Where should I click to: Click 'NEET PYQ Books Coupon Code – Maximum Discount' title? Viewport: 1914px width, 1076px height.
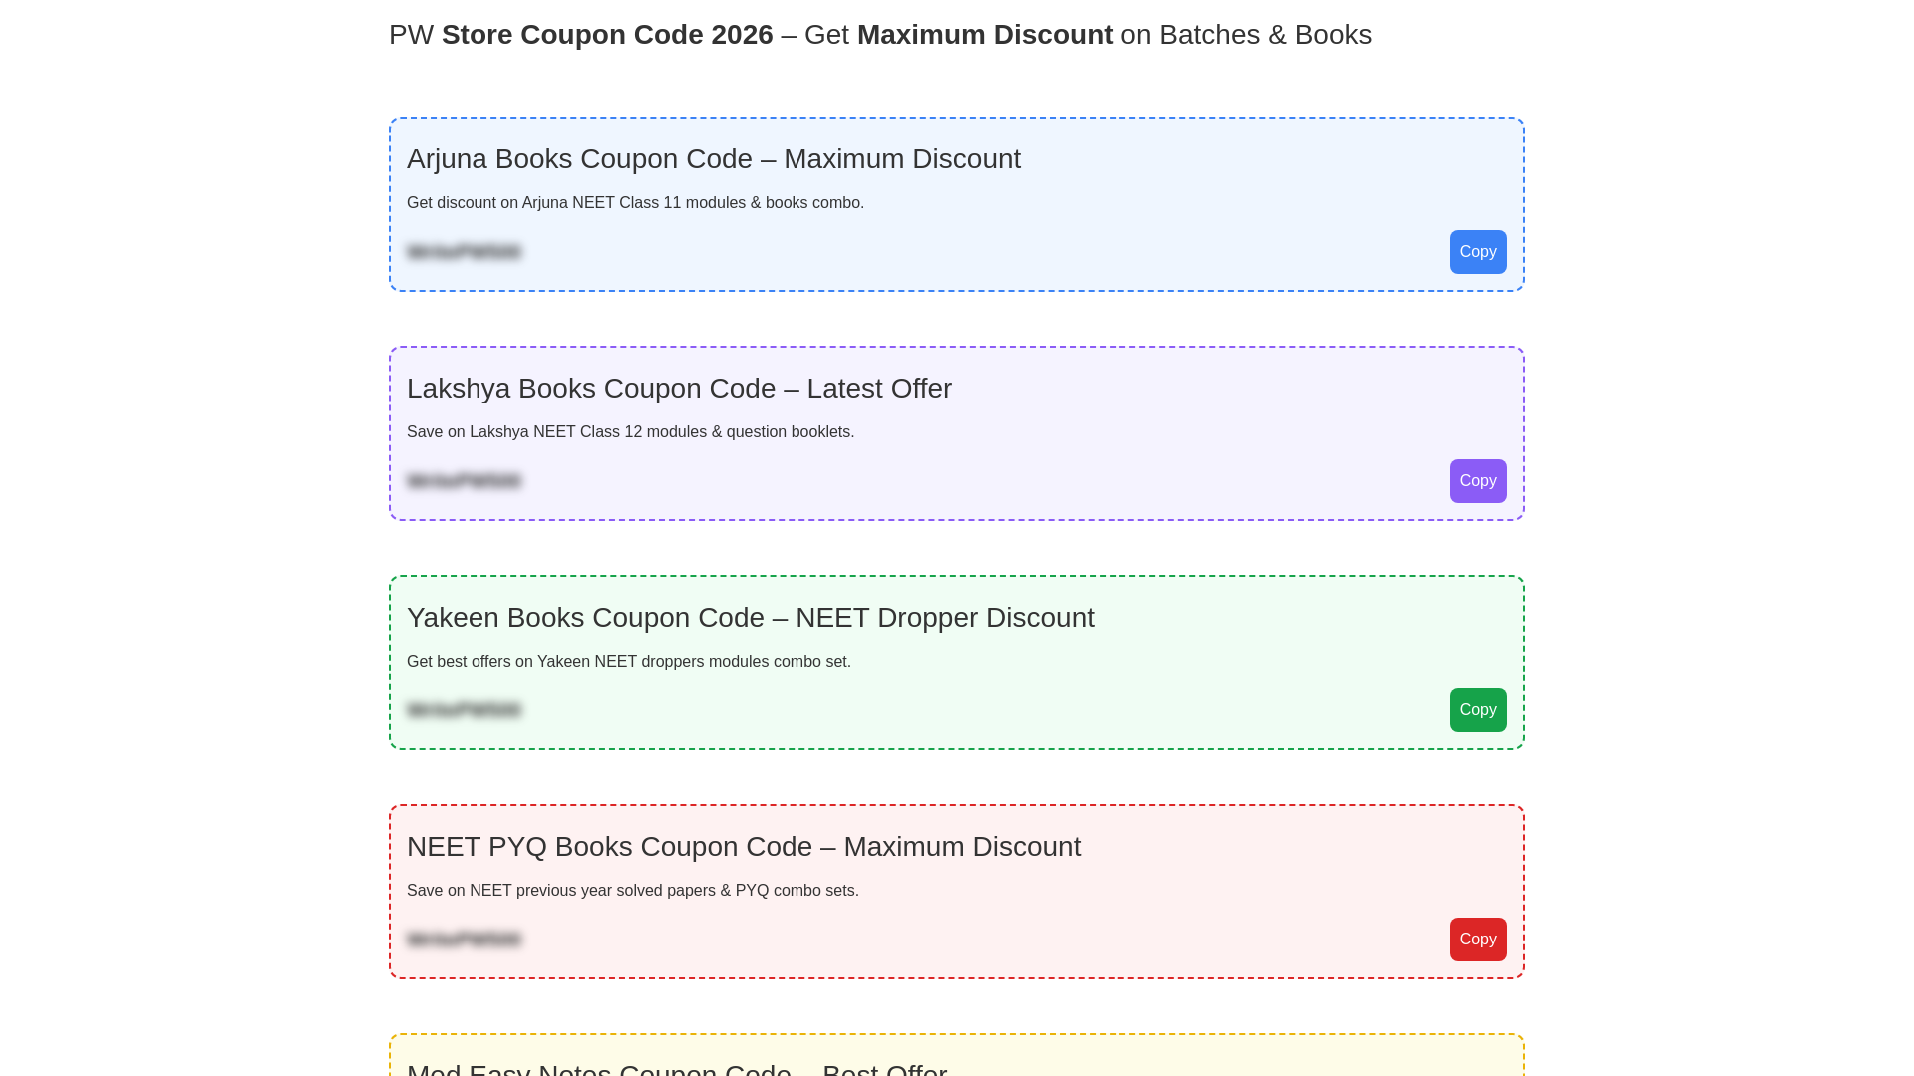pyautogui.click(x=744, y=847)
